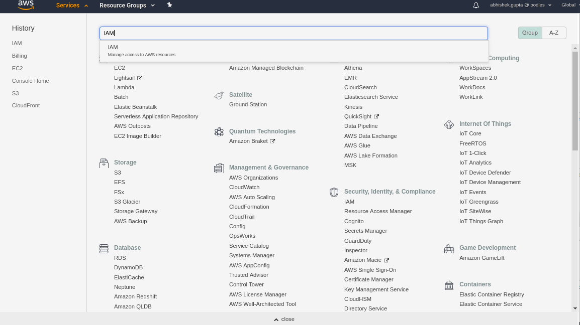Open the Key Management Service link
The width and height of the screenshot is (580, 325).
(376, 289)
